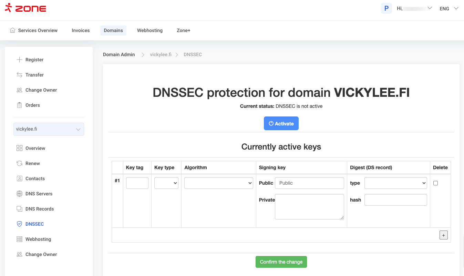Click the Renew refresh icon

[x=19, y=163]
